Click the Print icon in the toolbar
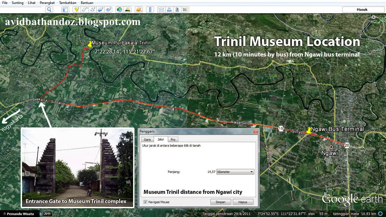 [169, 10]
